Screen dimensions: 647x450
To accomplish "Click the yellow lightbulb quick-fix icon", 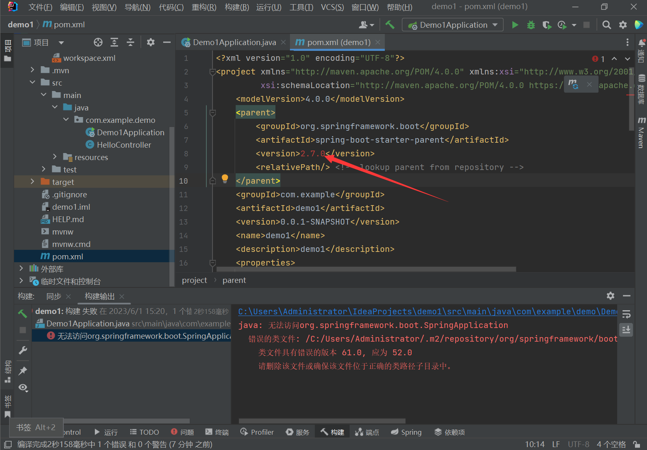I will 225,179.
